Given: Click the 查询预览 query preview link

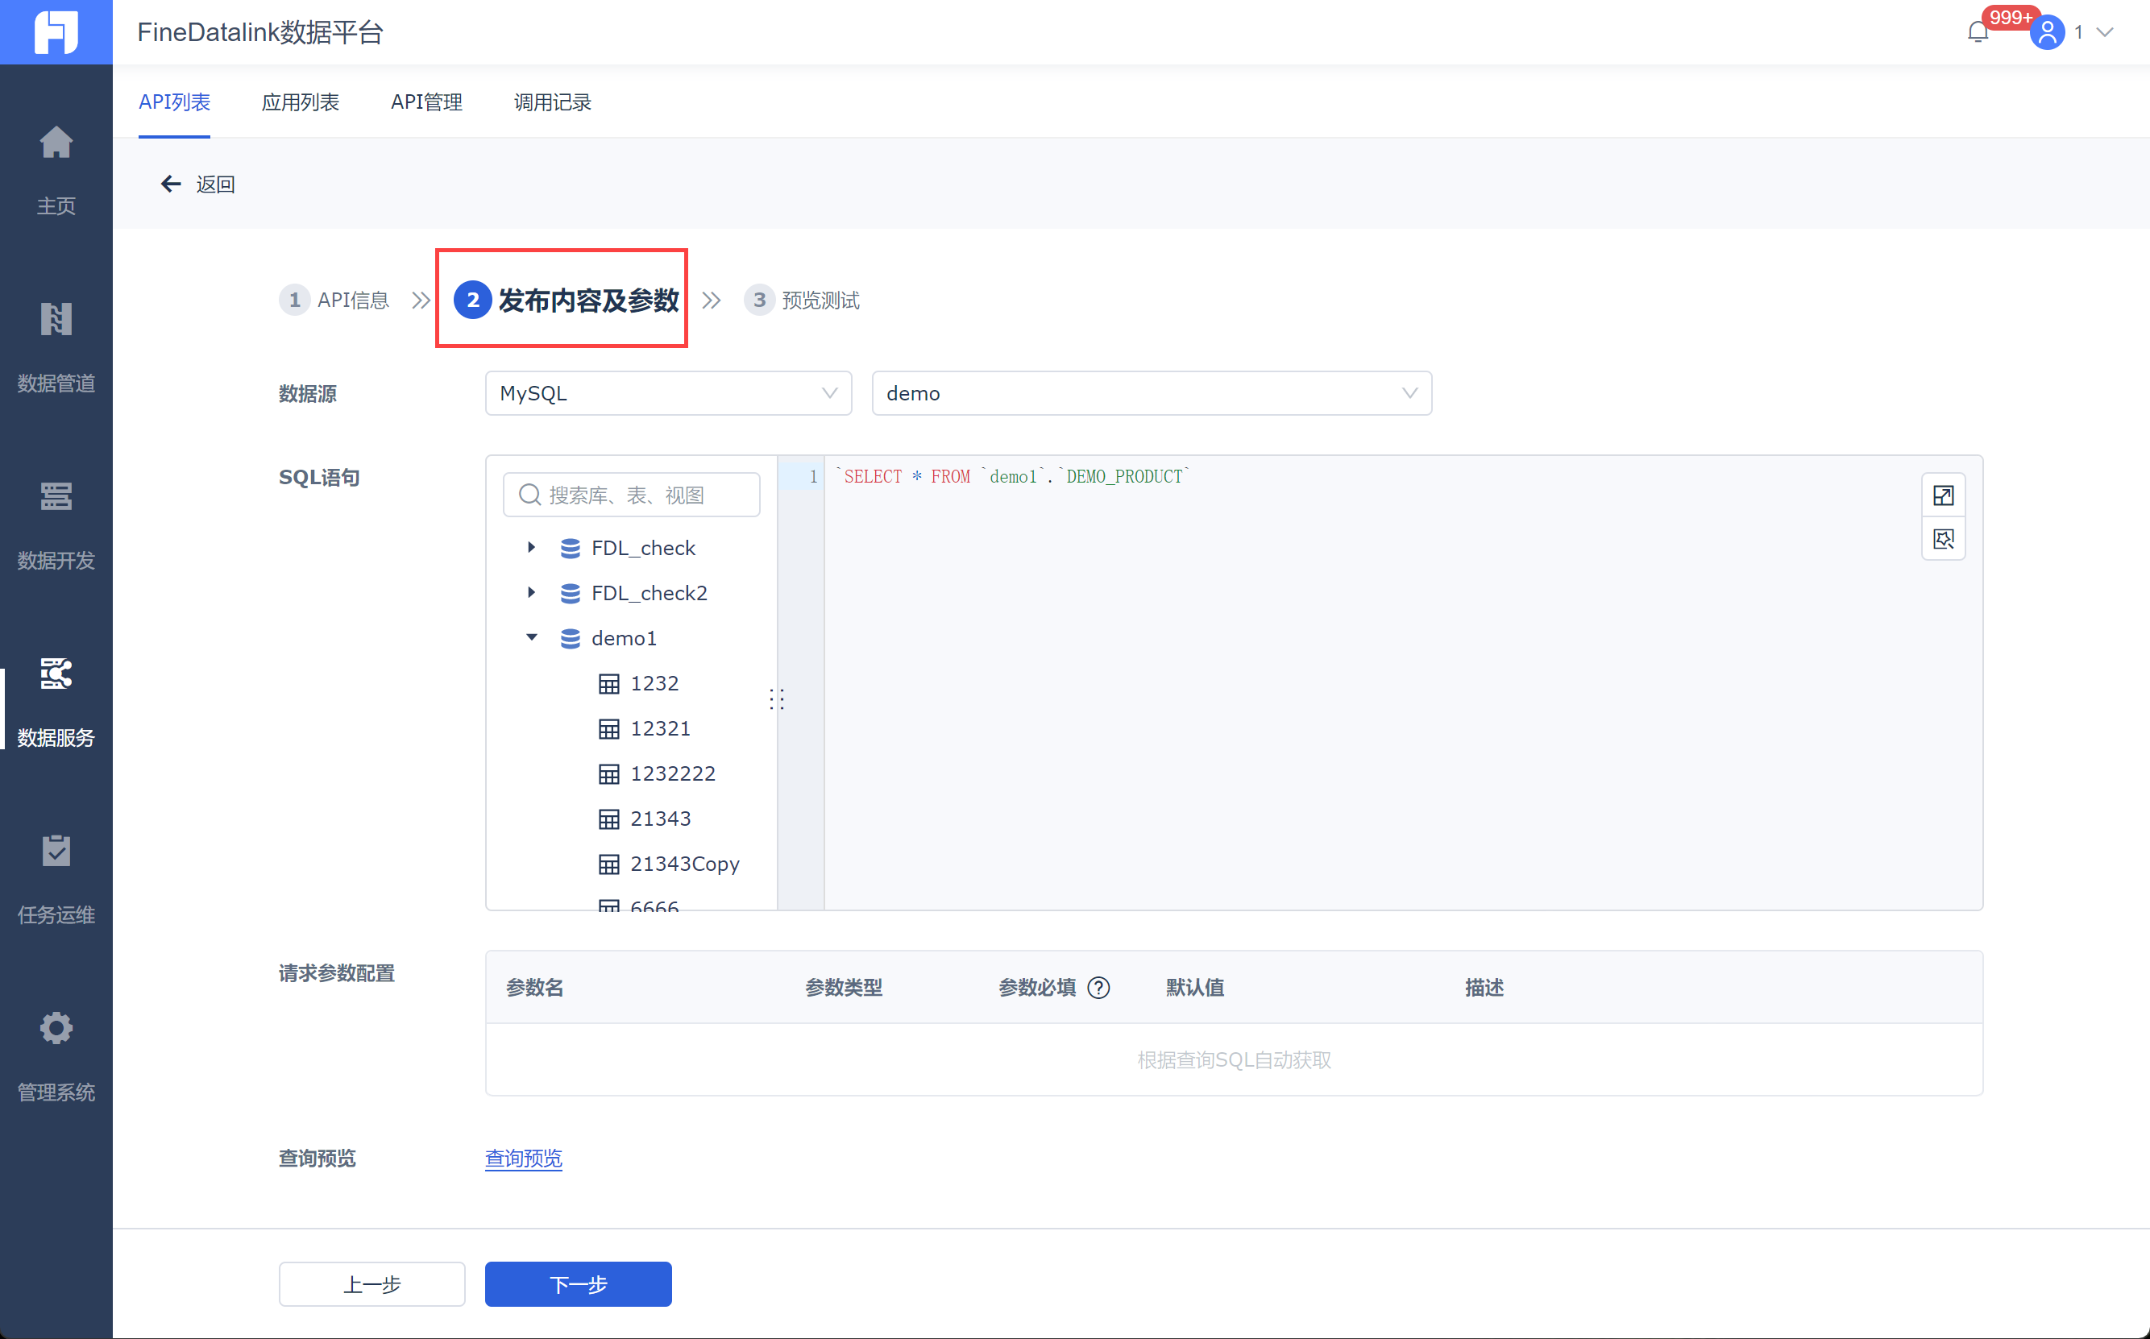Looking at the screenshot, I should coord(523,1159).
